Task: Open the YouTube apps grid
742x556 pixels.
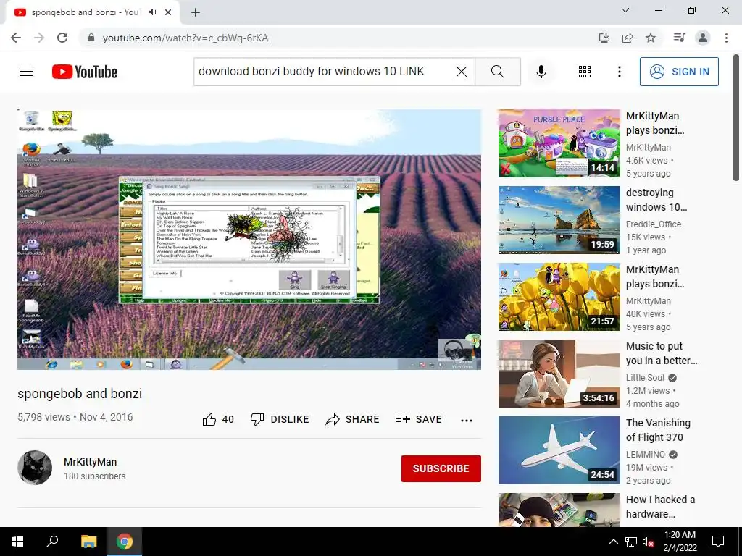Action: 585,72
